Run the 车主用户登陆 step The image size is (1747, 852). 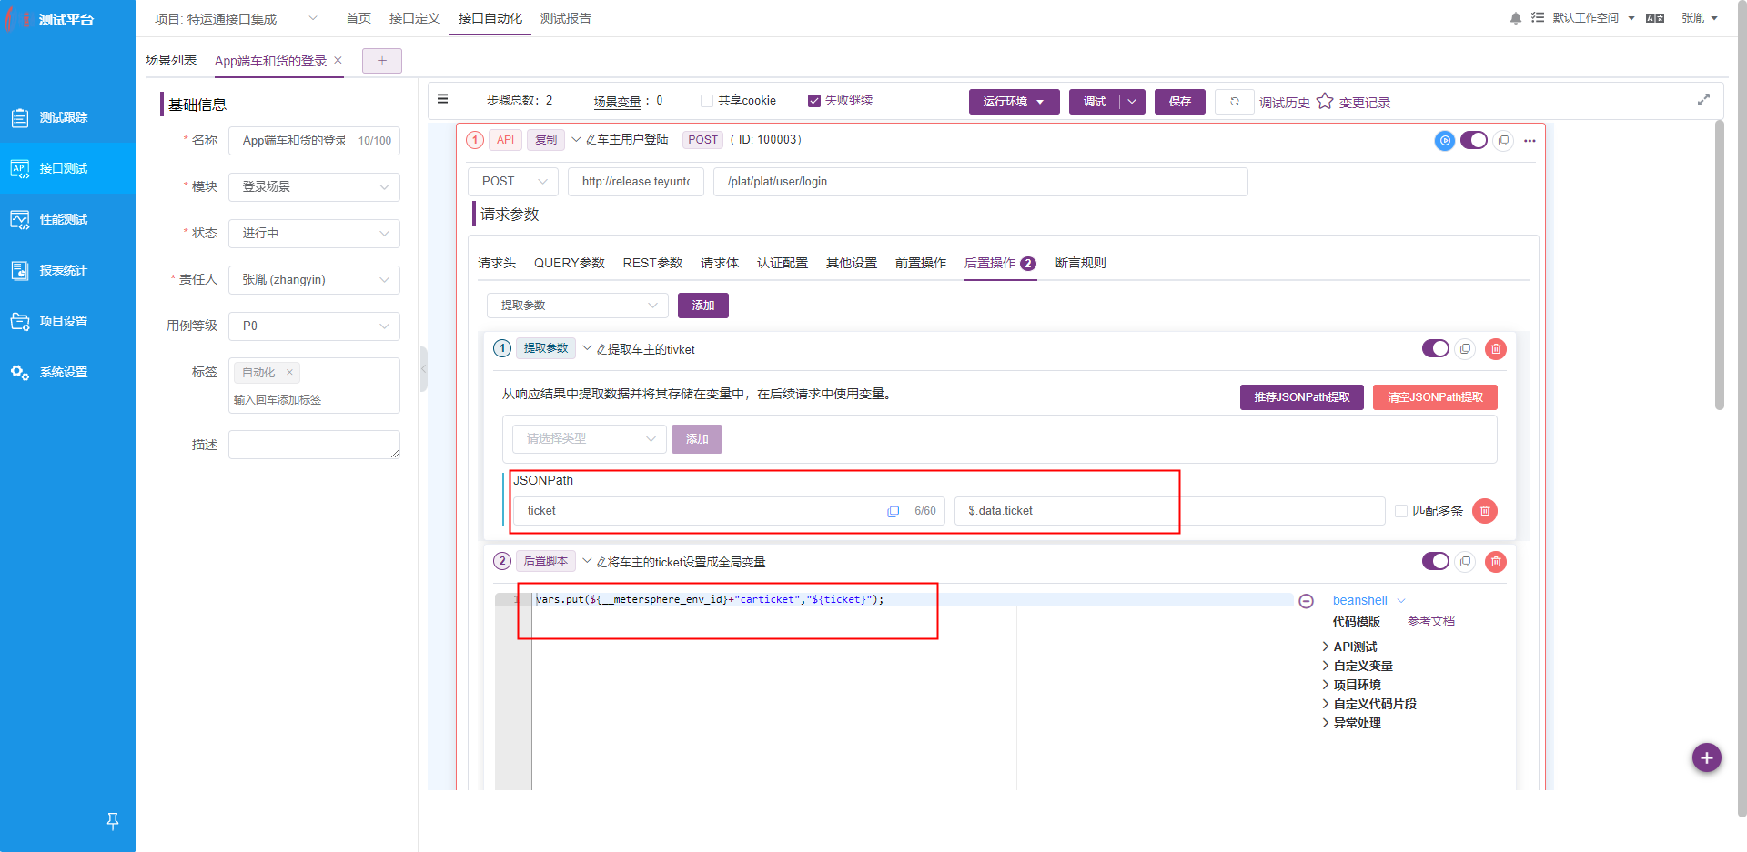[x=1445, y=140]
